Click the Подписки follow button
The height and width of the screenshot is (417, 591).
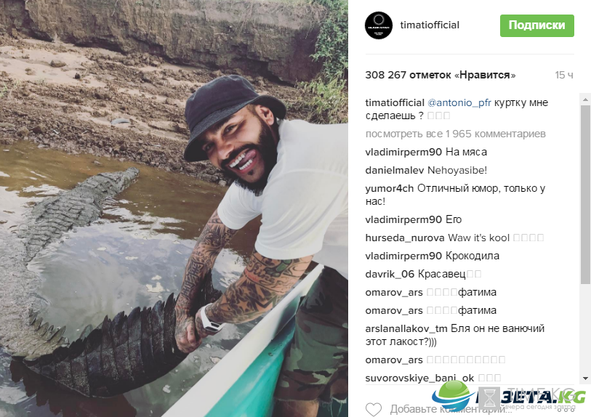[536, 25]
